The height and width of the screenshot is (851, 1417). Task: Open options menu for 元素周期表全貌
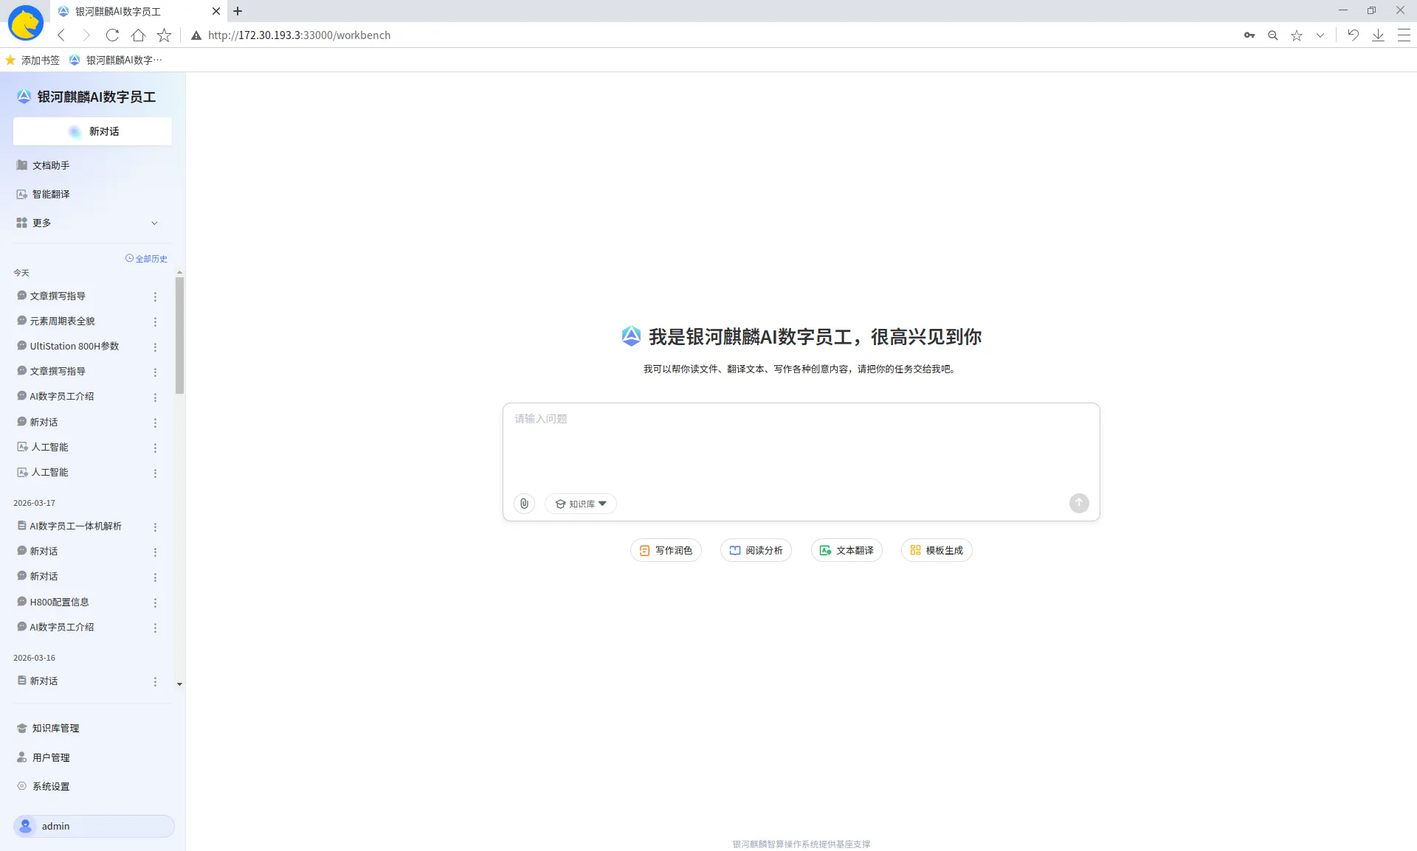tap(155, 322)
